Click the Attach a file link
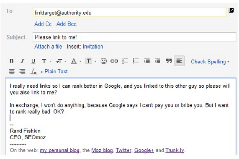The image size is (239, 159). [x=48, y=47]
